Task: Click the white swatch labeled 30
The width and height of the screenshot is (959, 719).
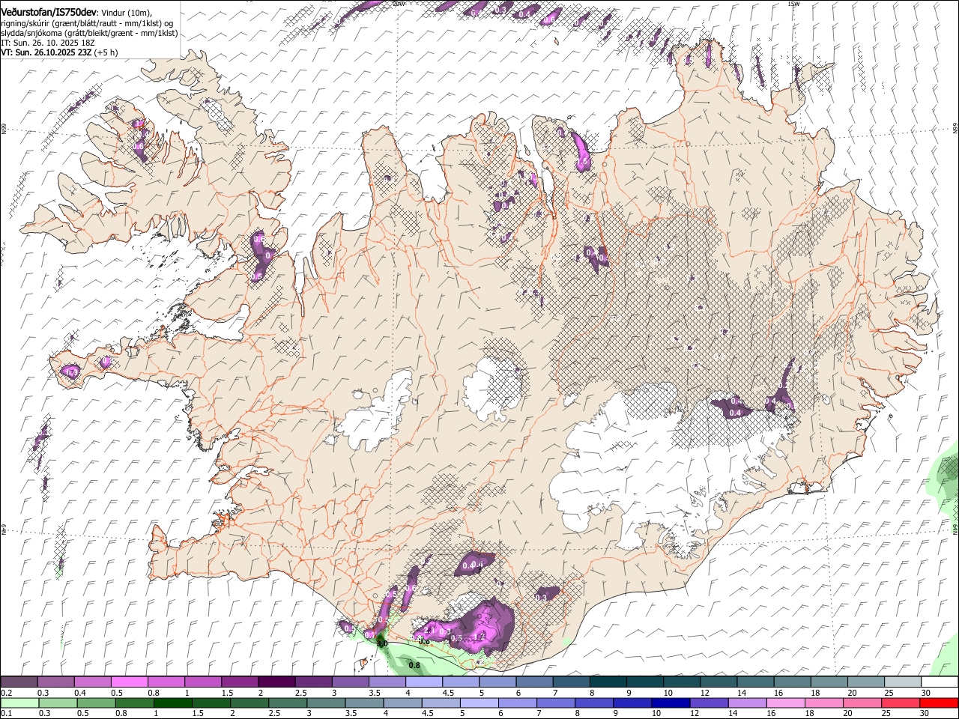Action: (939, 682)
